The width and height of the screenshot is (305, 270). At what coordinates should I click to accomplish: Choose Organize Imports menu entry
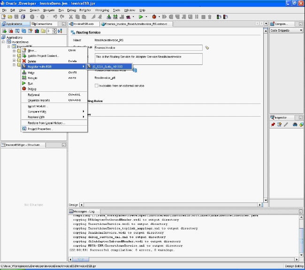coord(54,100)
